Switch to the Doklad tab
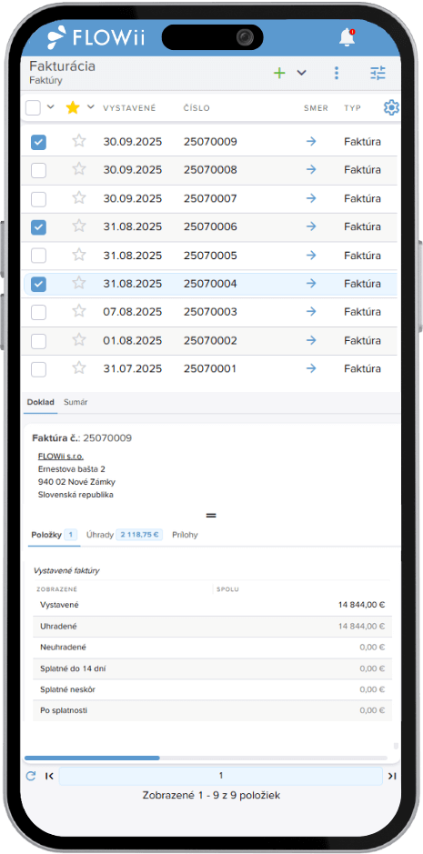The width and height of the screenshot is (423, 854). click(41, 403)
